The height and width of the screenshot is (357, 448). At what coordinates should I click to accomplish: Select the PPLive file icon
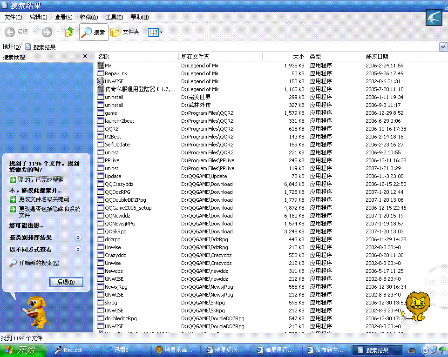101,160
